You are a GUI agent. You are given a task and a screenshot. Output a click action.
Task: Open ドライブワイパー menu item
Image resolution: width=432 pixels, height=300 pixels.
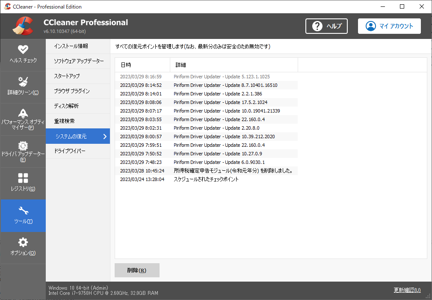[78, 151]
